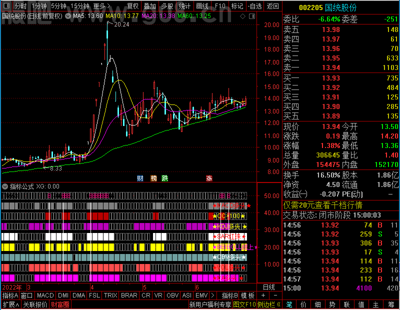The image size is (400, 310).
Task: Select the VR indicator tab
Action: [x=158, y=295]
